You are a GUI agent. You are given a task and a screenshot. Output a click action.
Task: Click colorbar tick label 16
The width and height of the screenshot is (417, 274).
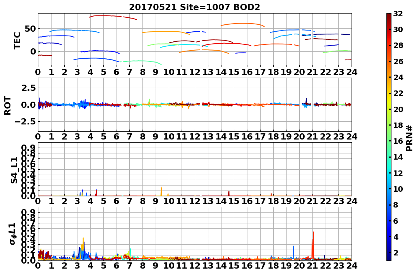(x=398, y=141)
